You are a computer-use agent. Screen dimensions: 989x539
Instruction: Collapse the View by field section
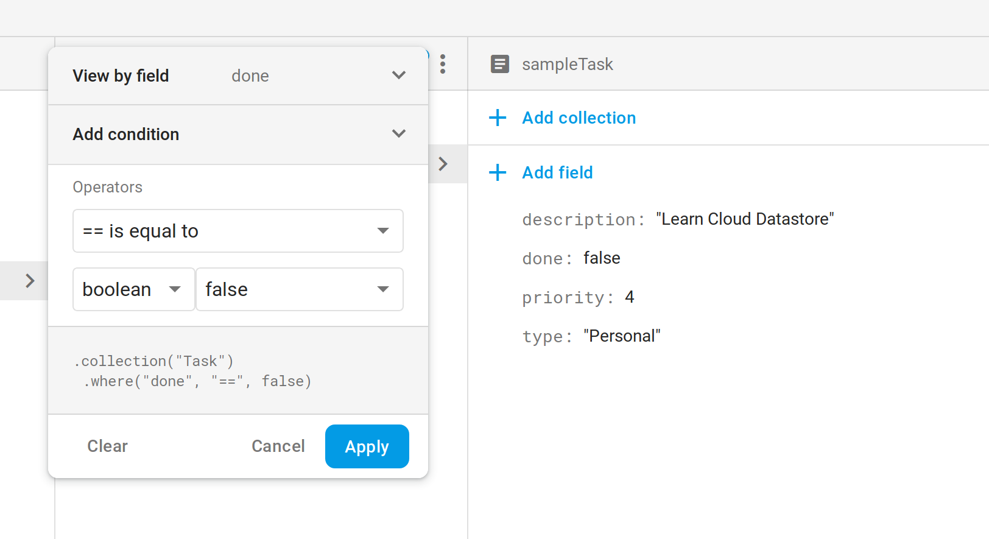(399, 75)
